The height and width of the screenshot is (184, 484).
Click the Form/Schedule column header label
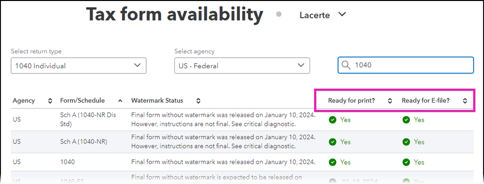(x=82, y=101)
